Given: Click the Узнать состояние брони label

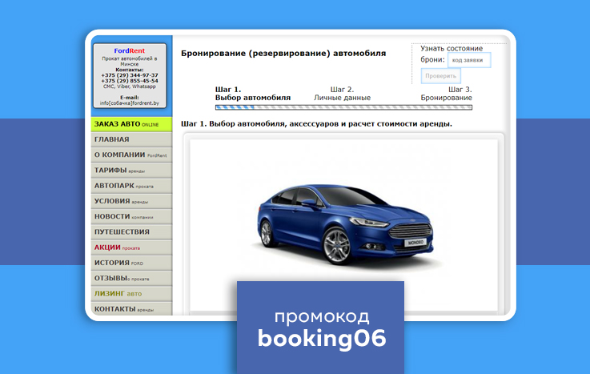Looking at the screenshot, I should click(x=452, y=54).
